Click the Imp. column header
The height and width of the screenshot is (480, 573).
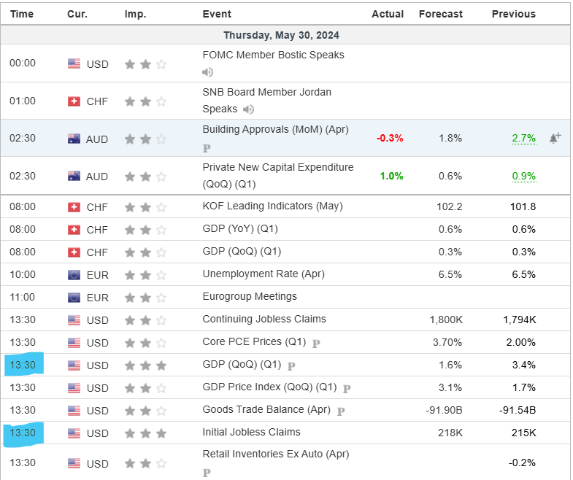pyautogui.click(x=135, y=14)
